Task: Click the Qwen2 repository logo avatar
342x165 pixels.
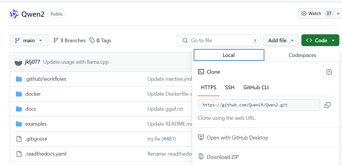Action: [14, 14]
